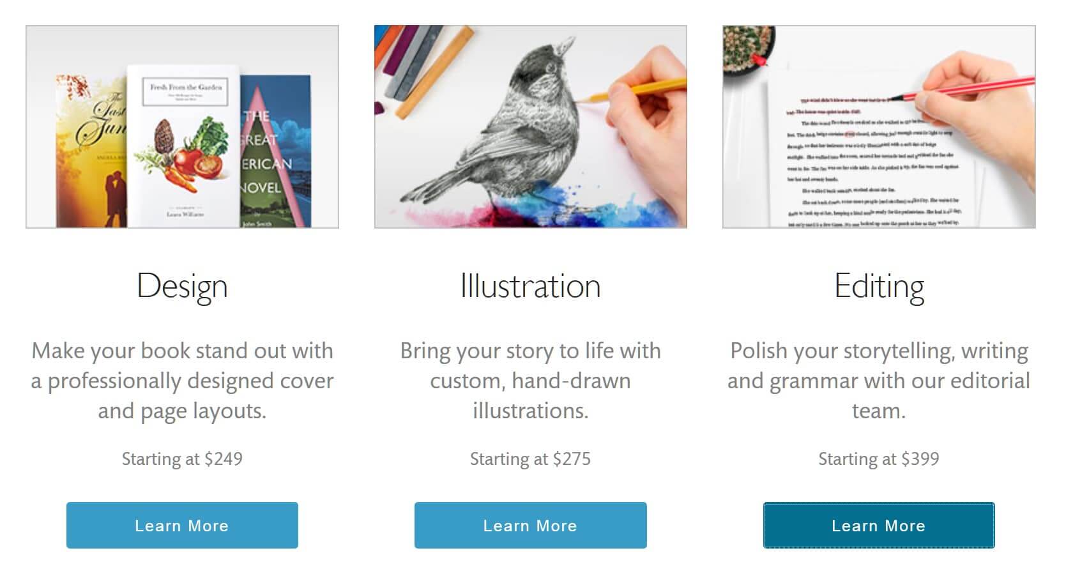The height and width of the screenshot is (569, 1073).
Task: Click the 'Starting at $249' price text
Action: click(182, 459)
